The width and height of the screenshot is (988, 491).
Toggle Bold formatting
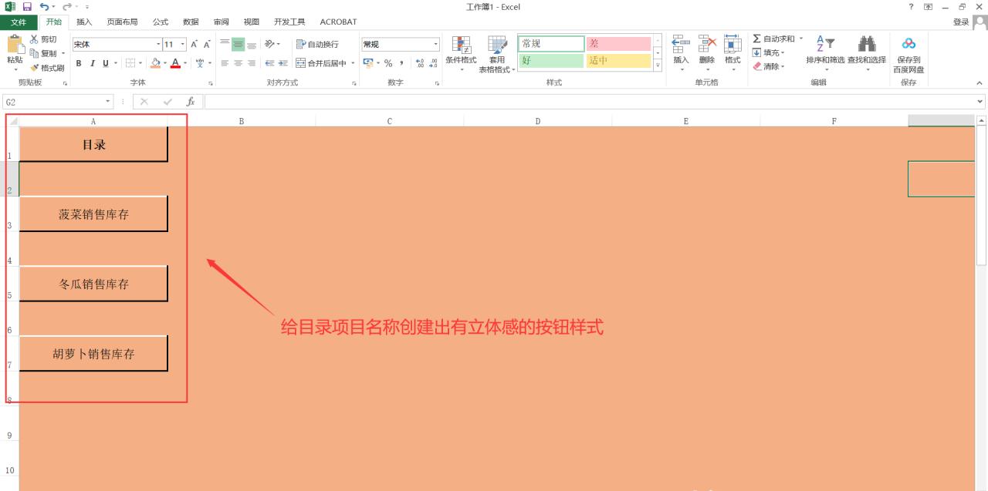[x=79, y=63]
